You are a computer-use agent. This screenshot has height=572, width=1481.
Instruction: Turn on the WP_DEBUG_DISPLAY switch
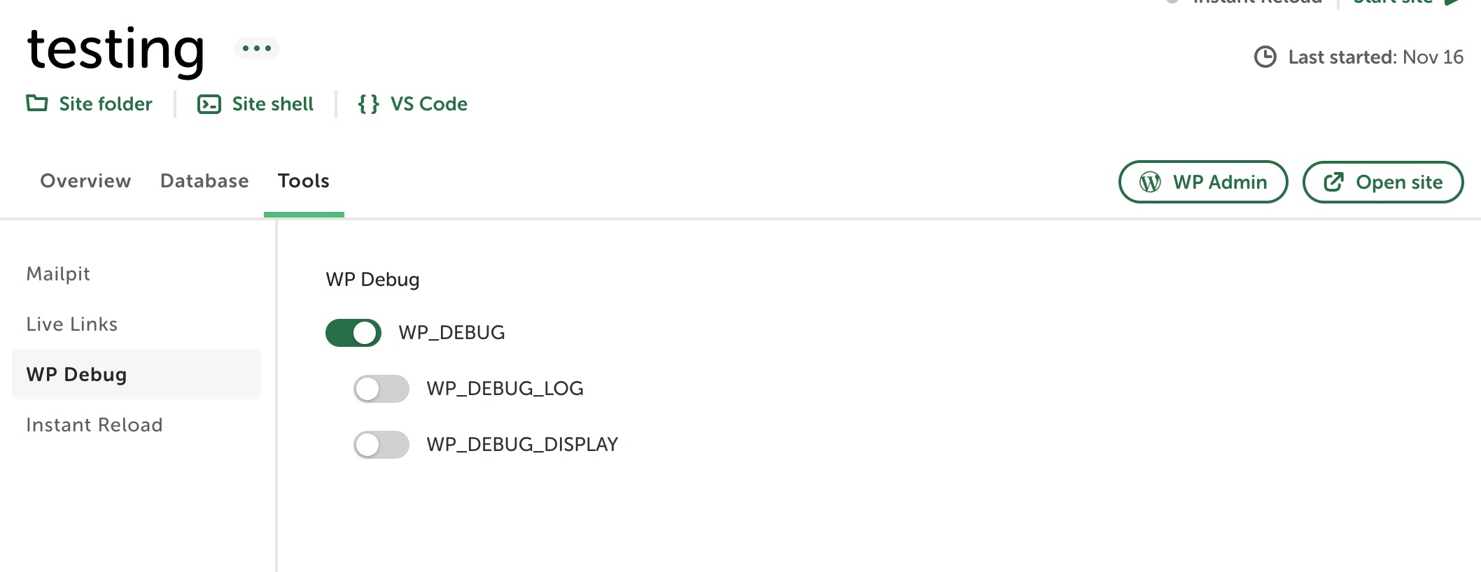tap(381, 445)
